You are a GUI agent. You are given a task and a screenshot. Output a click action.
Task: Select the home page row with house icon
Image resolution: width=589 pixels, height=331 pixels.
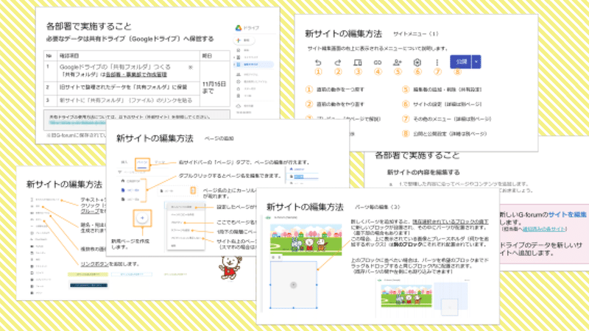131,181
